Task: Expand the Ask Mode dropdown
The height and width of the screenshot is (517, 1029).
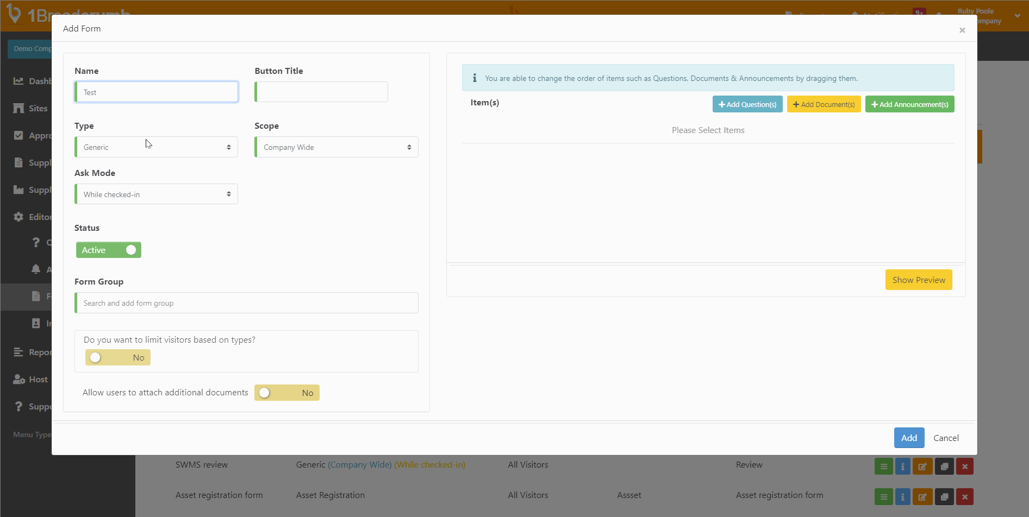Action: 156,194
